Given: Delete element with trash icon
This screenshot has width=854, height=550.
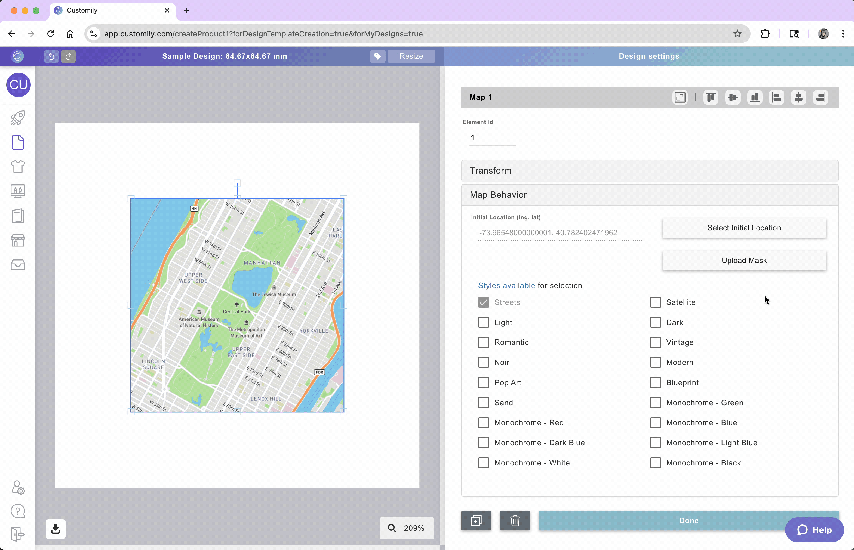Looking at the screenshot, I should point(515,521).
